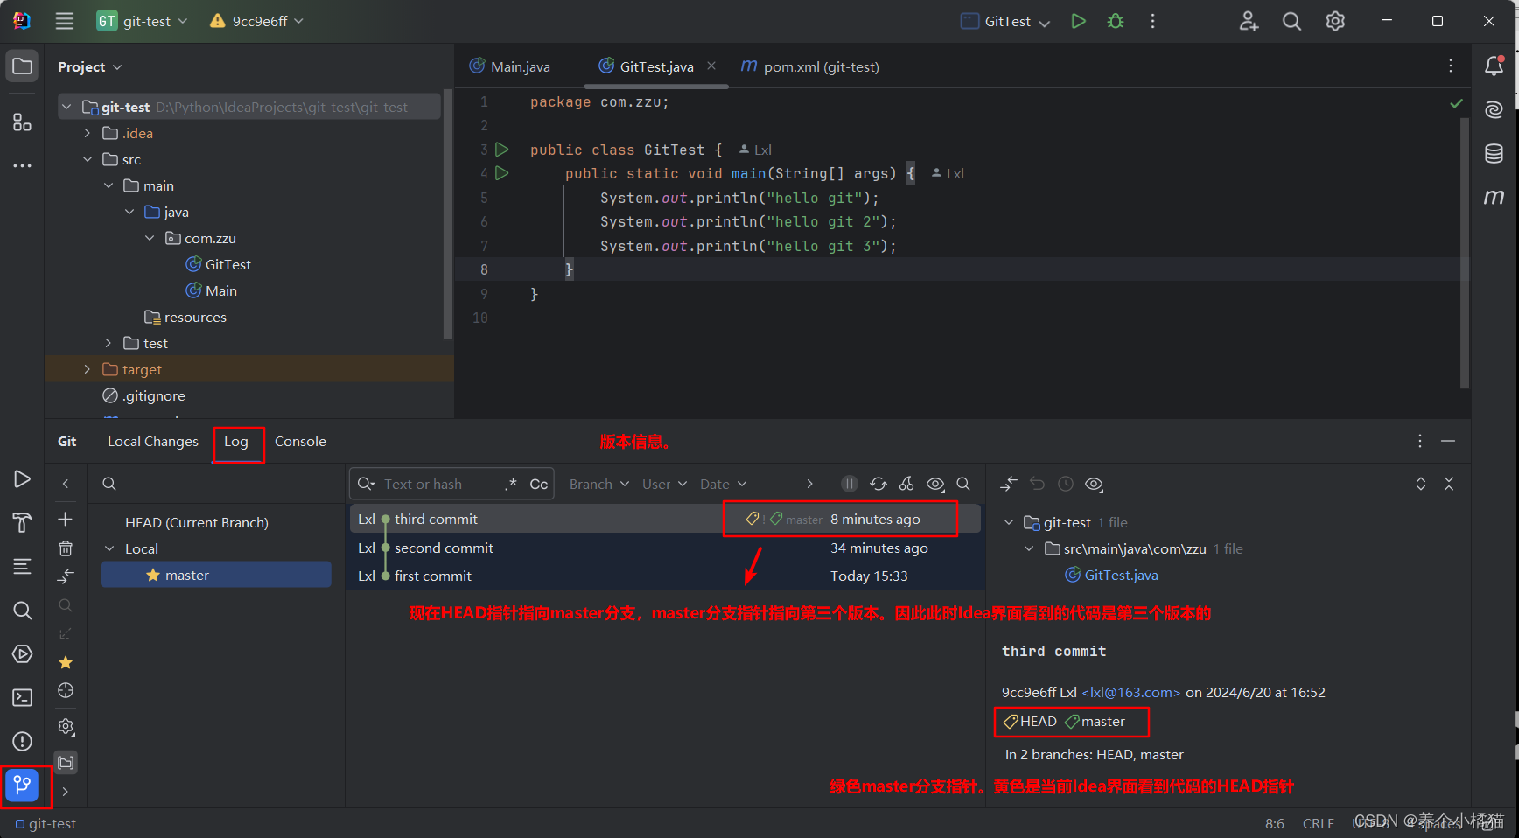This screenshot has width=1519, height=838.
Task: Show more tool windows ellipsis
Action: pos(22,165)
